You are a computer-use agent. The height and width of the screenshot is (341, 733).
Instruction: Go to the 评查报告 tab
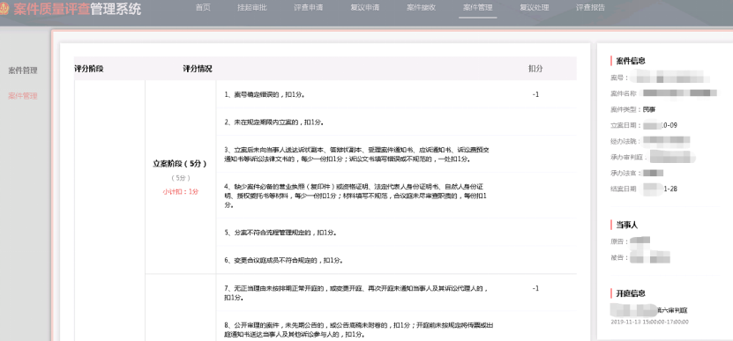pos(590,8)
